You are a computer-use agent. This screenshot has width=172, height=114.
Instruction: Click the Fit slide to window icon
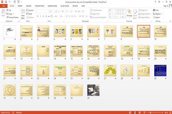pos(170,113)
